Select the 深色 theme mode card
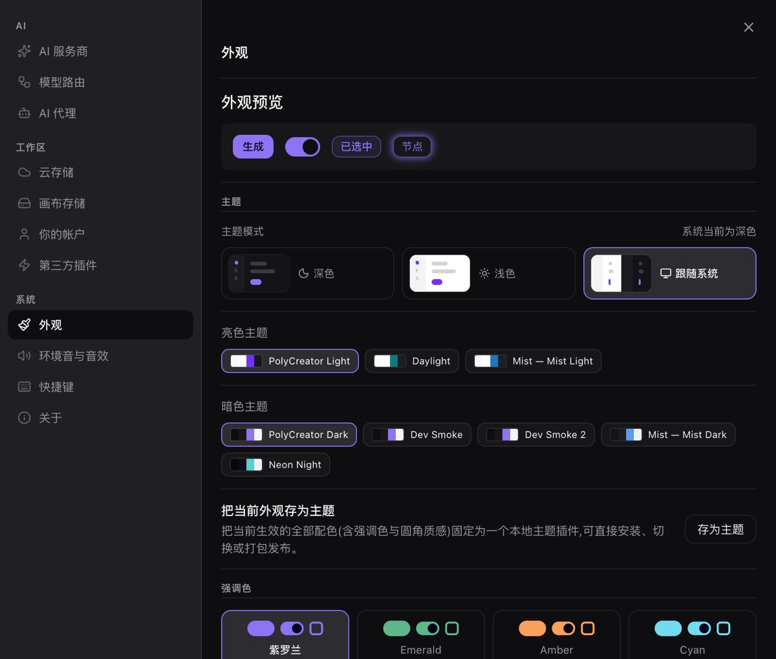 pos(308,273)
